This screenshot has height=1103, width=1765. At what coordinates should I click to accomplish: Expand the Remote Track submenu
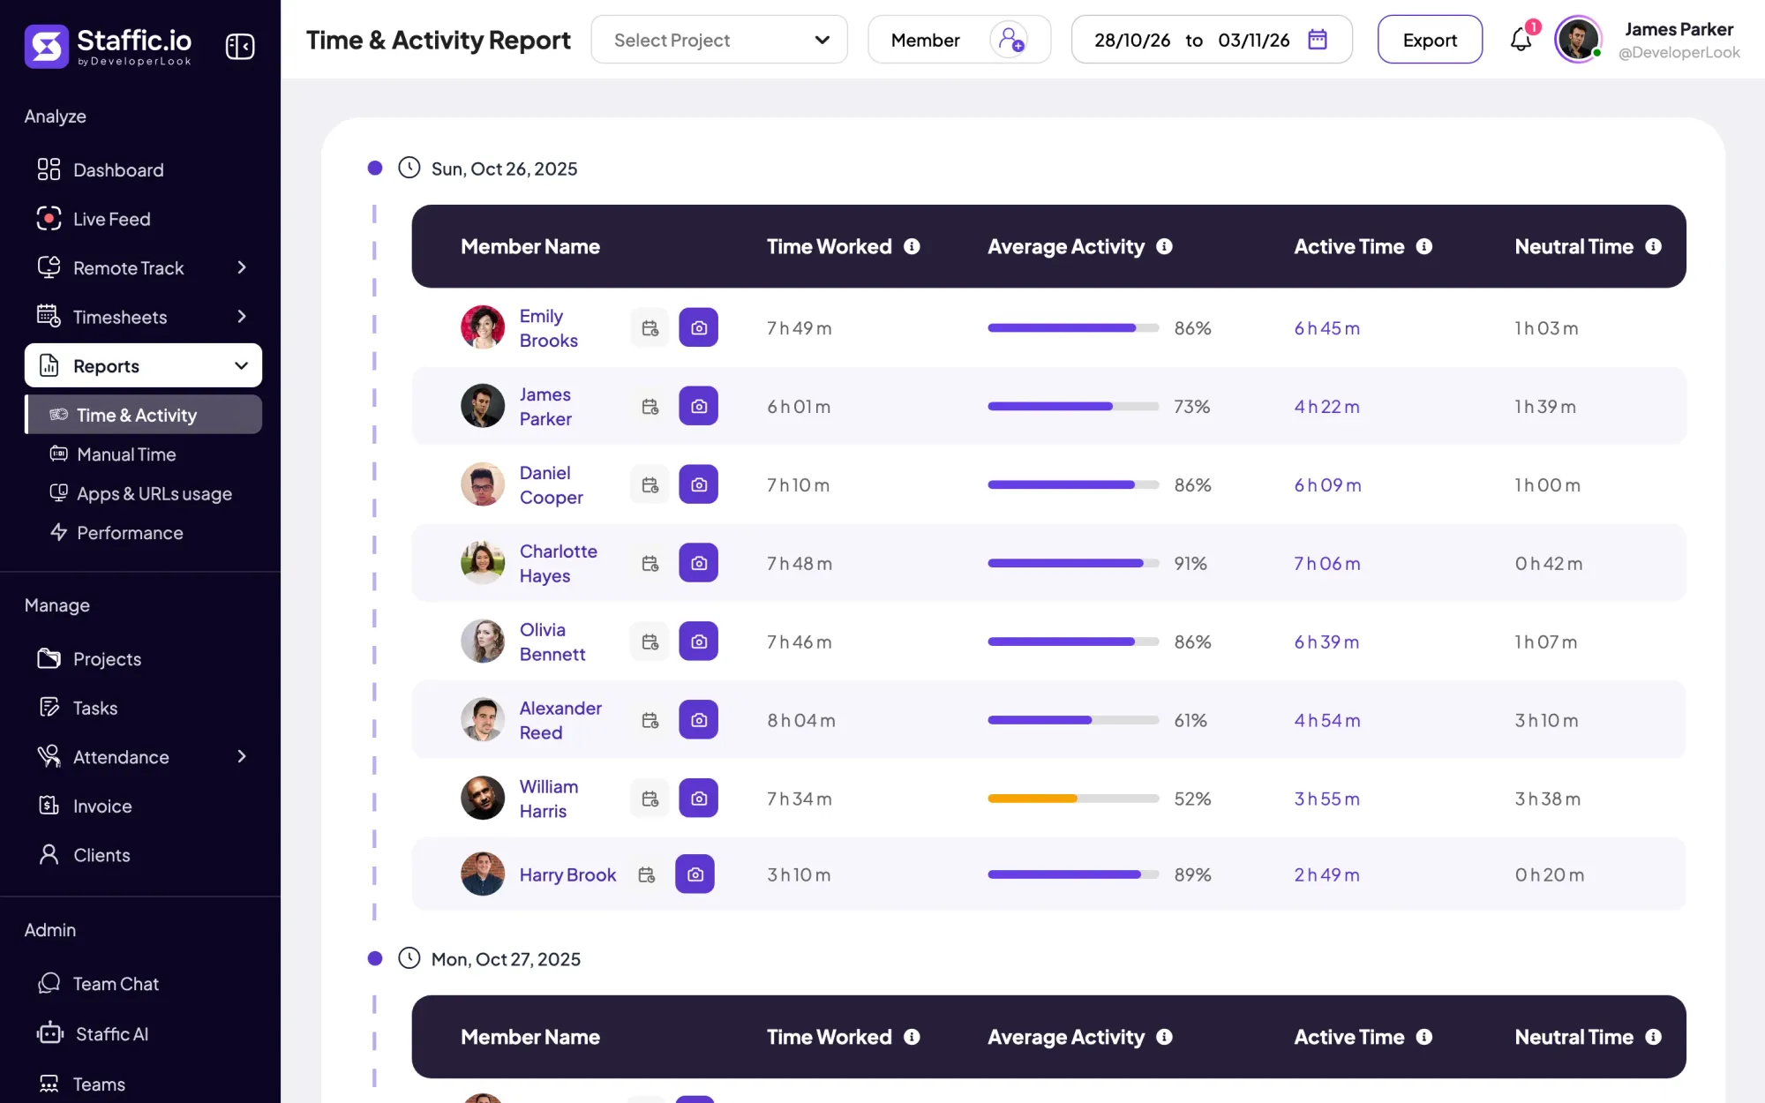[x=241, y=267]
